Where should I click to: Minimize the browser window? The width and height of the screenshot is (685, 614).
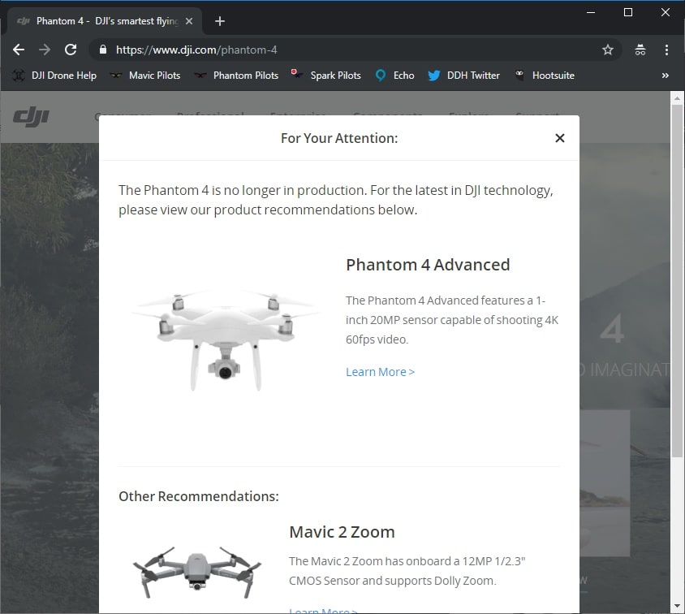(591, 12)
